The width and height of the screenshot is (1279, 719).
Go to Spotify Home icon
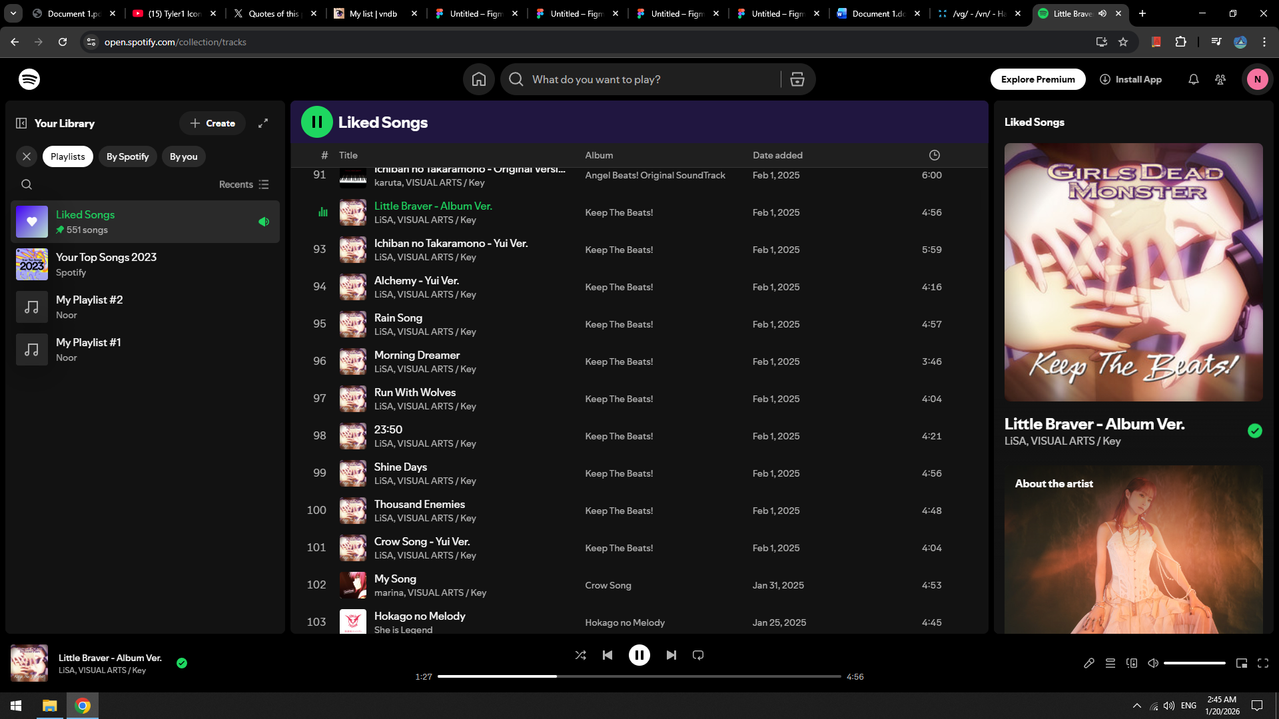click(478, 79)
